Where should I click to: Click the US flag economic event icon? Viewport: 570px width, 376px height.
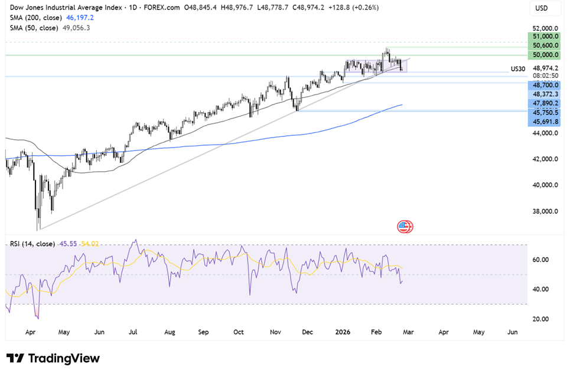[x=403, y=227]
